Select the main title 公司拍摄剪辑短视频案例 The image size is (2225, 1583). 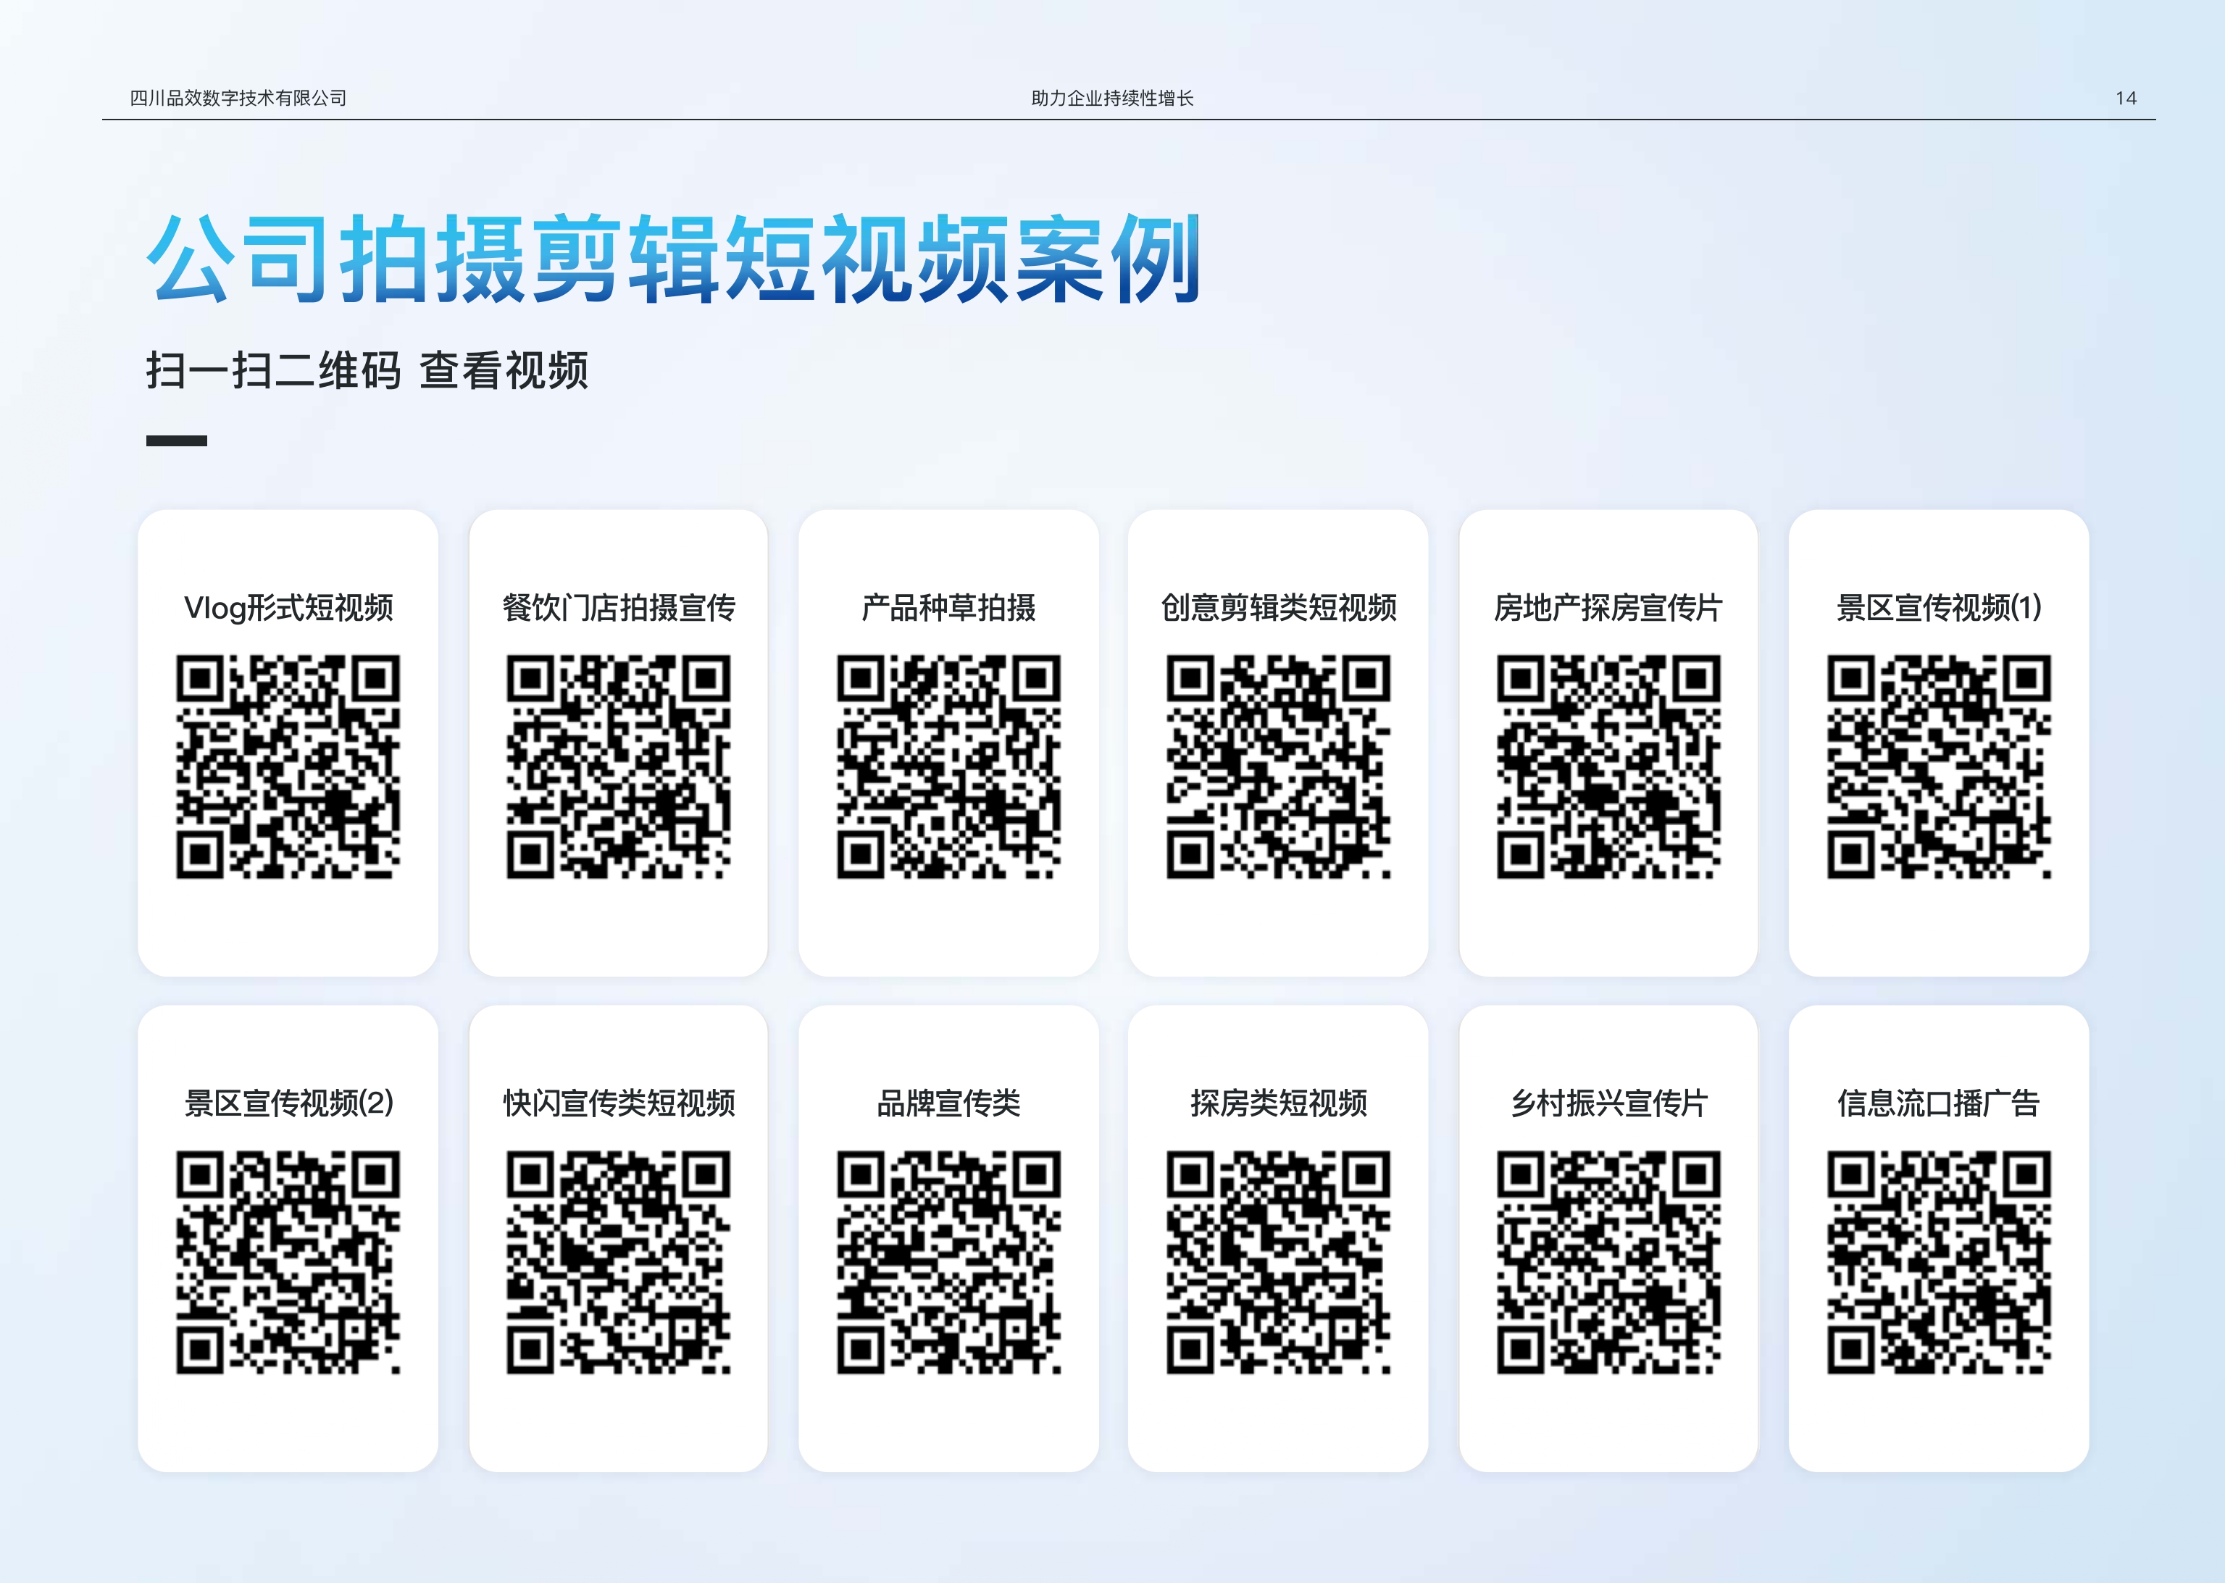click(672, 259)
